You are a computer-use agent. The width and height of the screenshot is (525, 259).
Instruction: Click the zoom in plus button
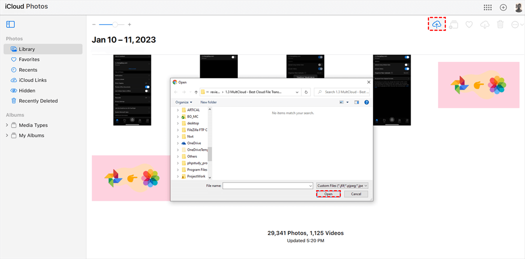(x=129, y=25)
